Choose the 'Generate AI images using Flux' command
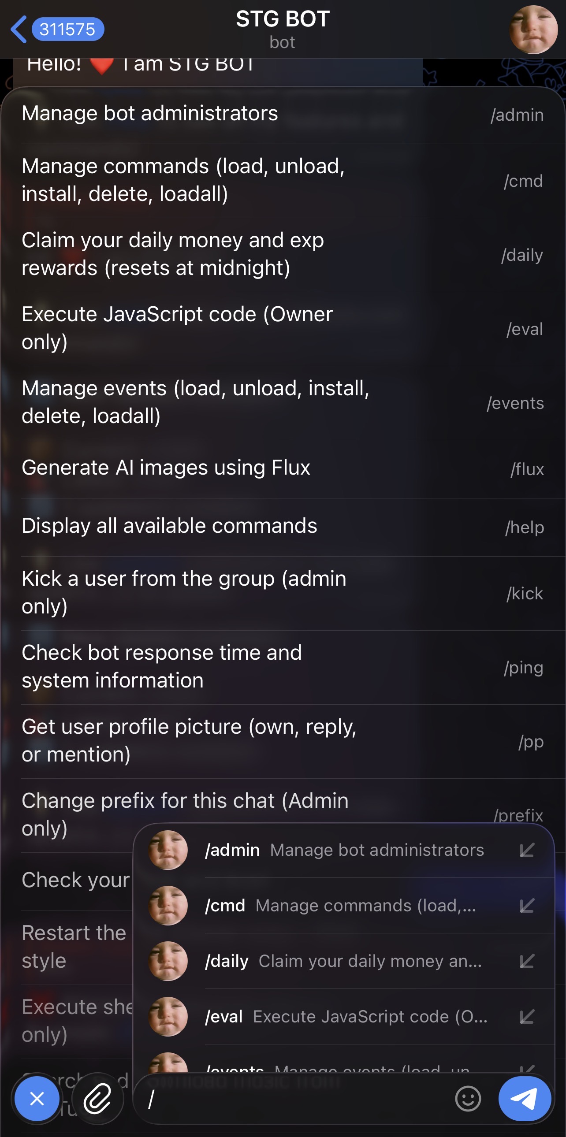This screenshot has height=1137, width=566. [x=283, y=468]
